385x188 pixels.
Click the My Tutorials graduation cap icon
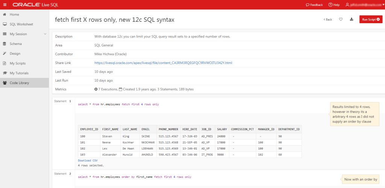click(x=5, y=73)
